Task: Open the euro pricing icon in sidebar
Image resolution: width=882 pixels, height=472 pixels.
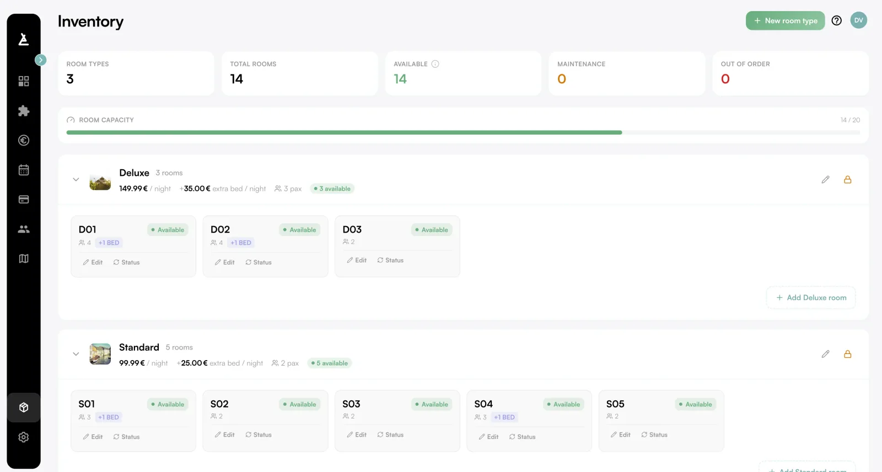Action: [24, 141]
